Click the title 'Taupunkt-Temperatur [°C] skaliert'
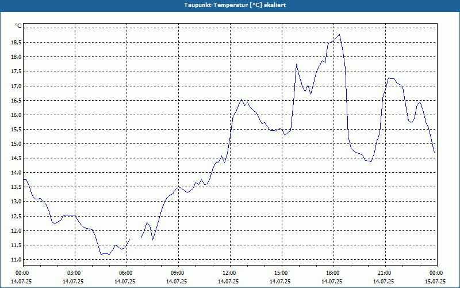Screen dimensions: 460x288 [x=235, y=5]
